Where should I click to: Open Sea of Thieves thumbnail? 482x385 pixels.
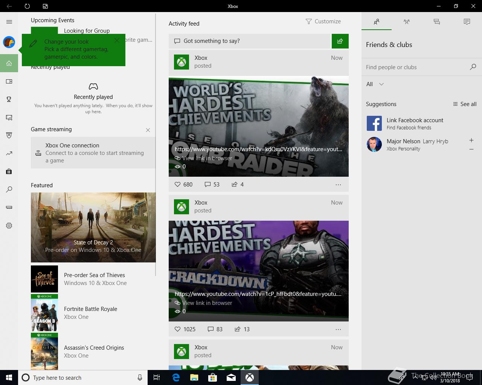tap(44, 279)
